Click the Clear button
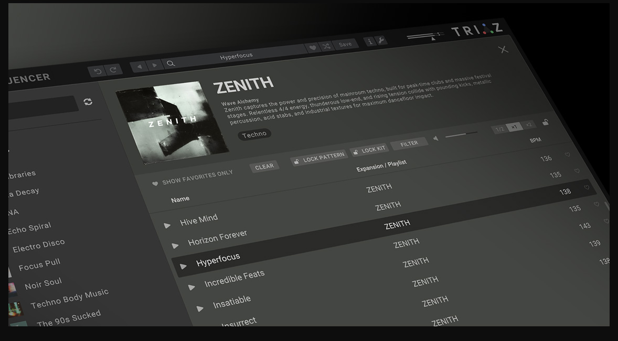The height and width of the screenshot is (341, 618). click(x=264, y=167)
